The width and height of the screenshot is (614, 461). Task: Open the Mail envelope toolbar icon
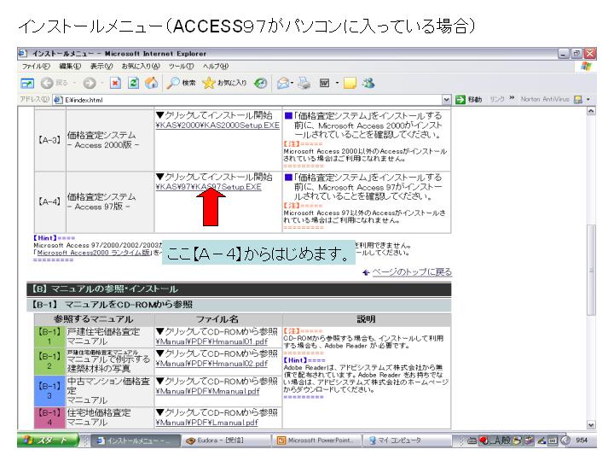pyautogui.click(x=283, y=83)
